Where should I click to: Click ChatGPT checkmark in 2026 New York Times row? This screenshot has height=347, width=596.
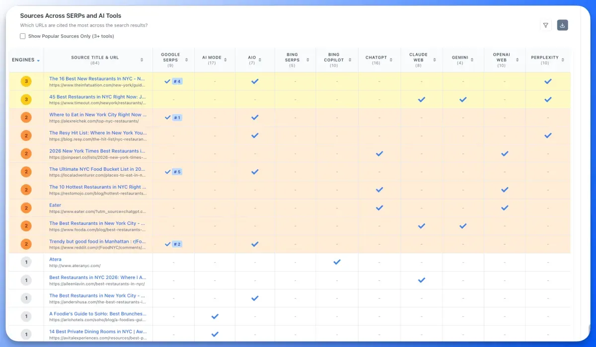(379, 154)
